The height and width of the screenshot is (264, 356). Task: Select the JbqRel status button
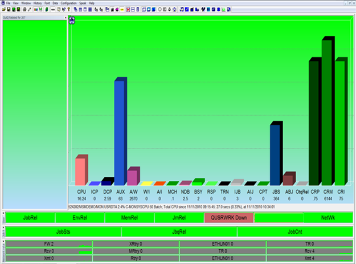(x=179, y=232)
